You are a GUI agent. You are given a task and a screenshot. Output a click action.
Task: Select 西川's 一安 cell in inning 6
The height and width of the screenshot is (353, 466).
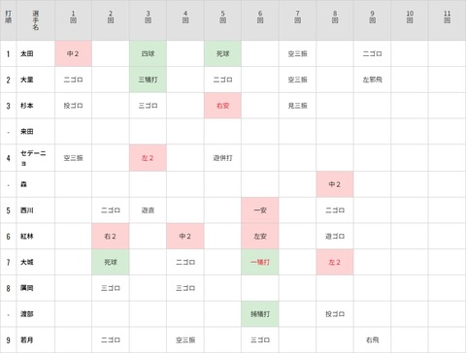pos(260,210)
